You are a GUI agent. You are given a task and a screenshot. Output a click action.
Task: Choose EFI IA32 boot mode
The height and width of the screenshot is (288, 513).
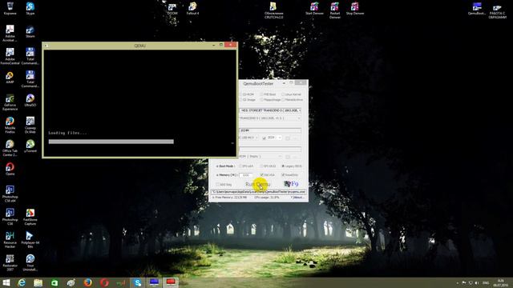pos(269,166)
